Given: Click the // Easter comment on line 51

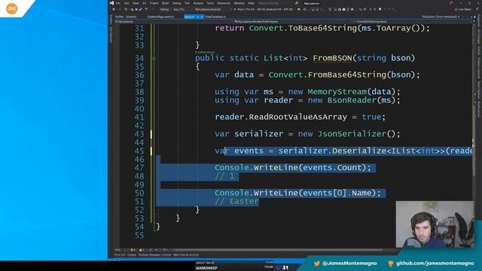Looking at the screenshot, I should point(236,202).
